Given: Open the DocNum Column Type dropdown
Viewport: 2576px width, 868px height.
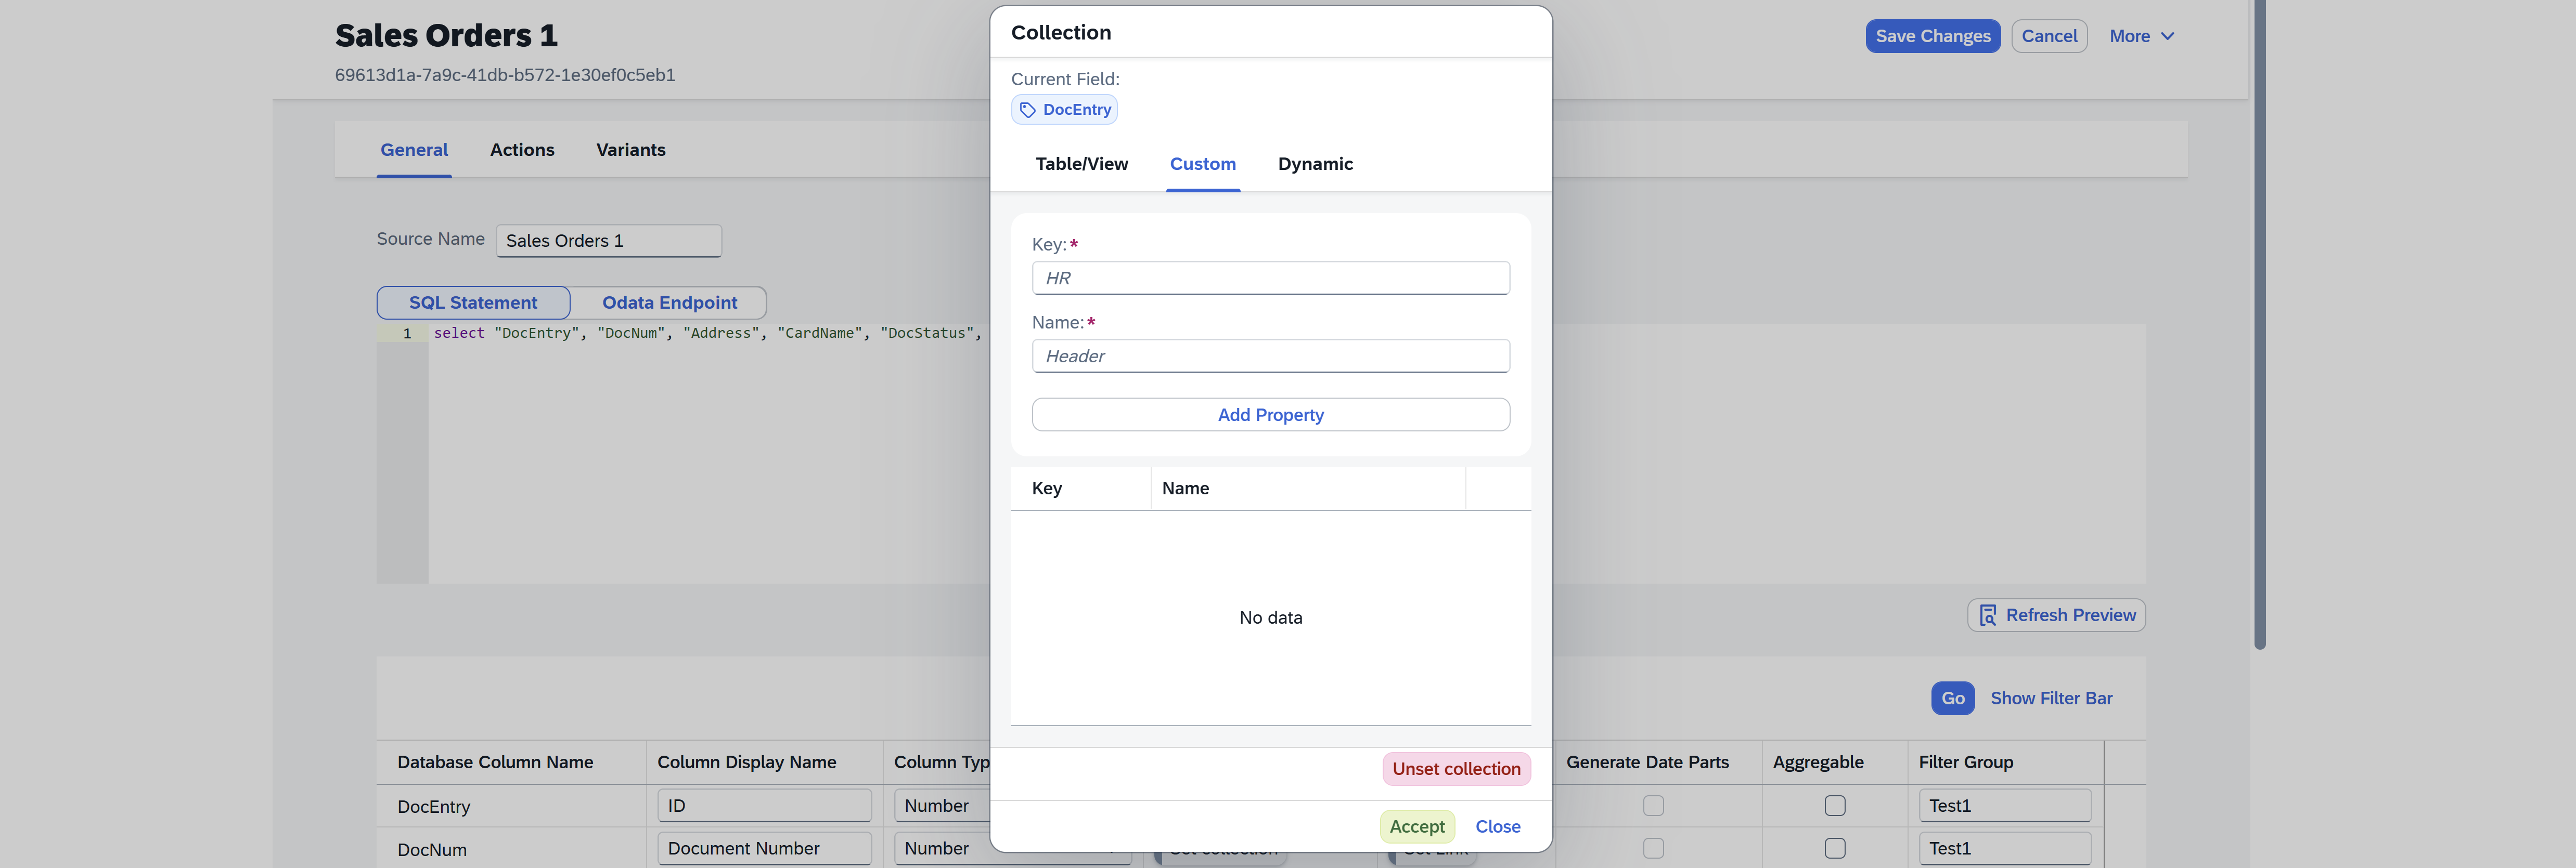Looking at the screenshot, I should pyautogui.click(x=940, y=848).
